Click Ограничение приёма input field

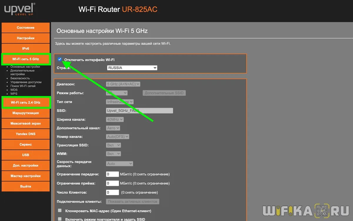112,183
